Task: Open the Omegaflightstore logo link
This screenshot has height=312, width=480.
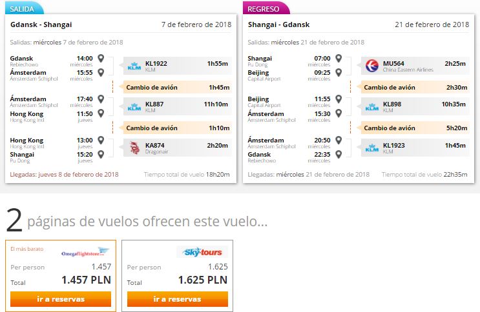Action: click(85, 253)
